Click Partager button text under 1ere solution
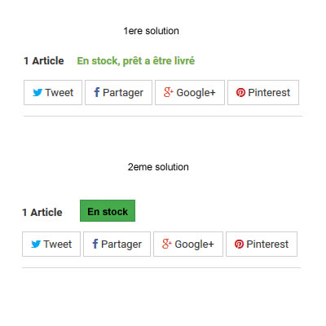This screenshot has width=326, height=326. click(x=123, y=93)
